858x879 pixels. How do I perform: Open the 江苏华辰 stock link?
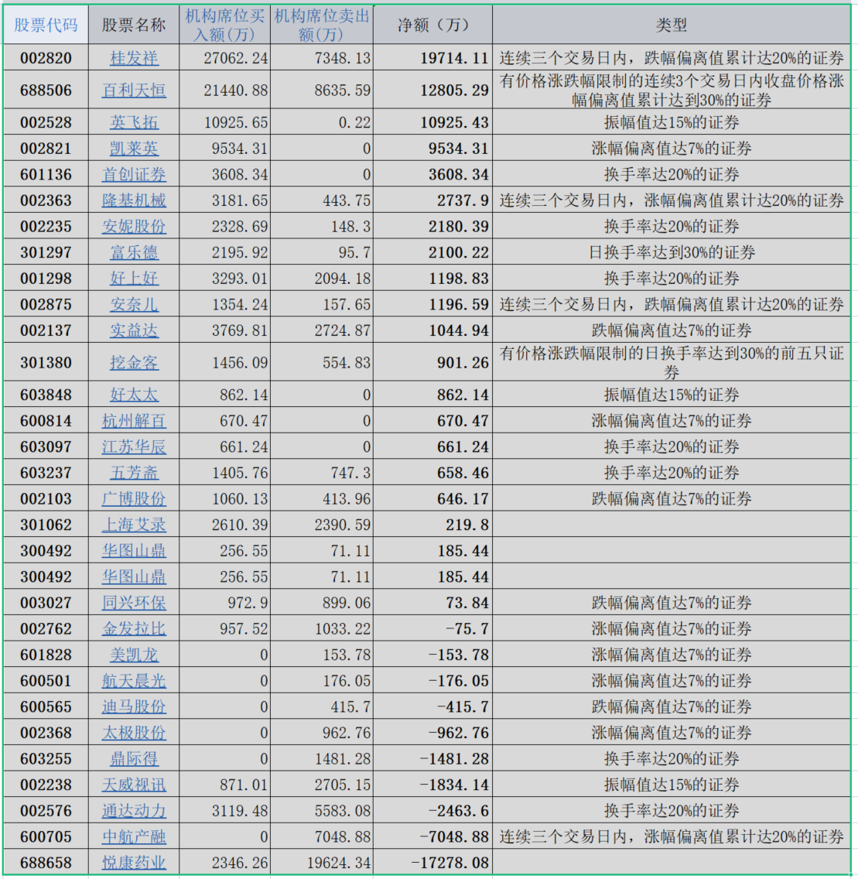(x=134, y=446)
